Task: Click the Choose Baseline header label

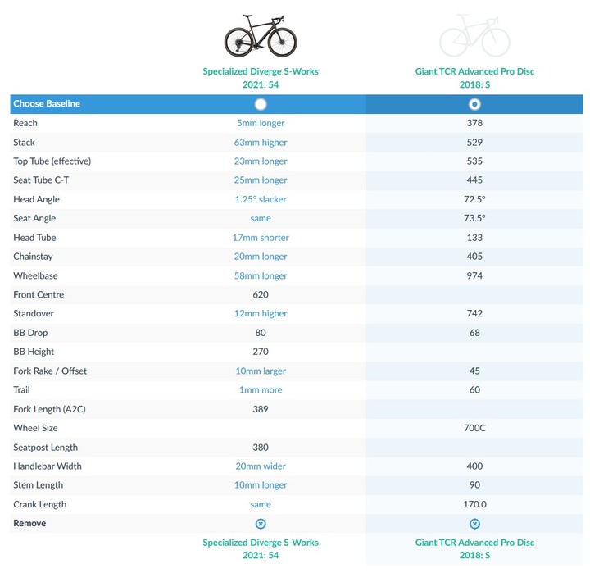Action: pyautogui.click(x=47, y=103)
